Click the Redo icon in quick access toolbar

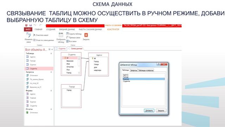click(x=40, y=25)
